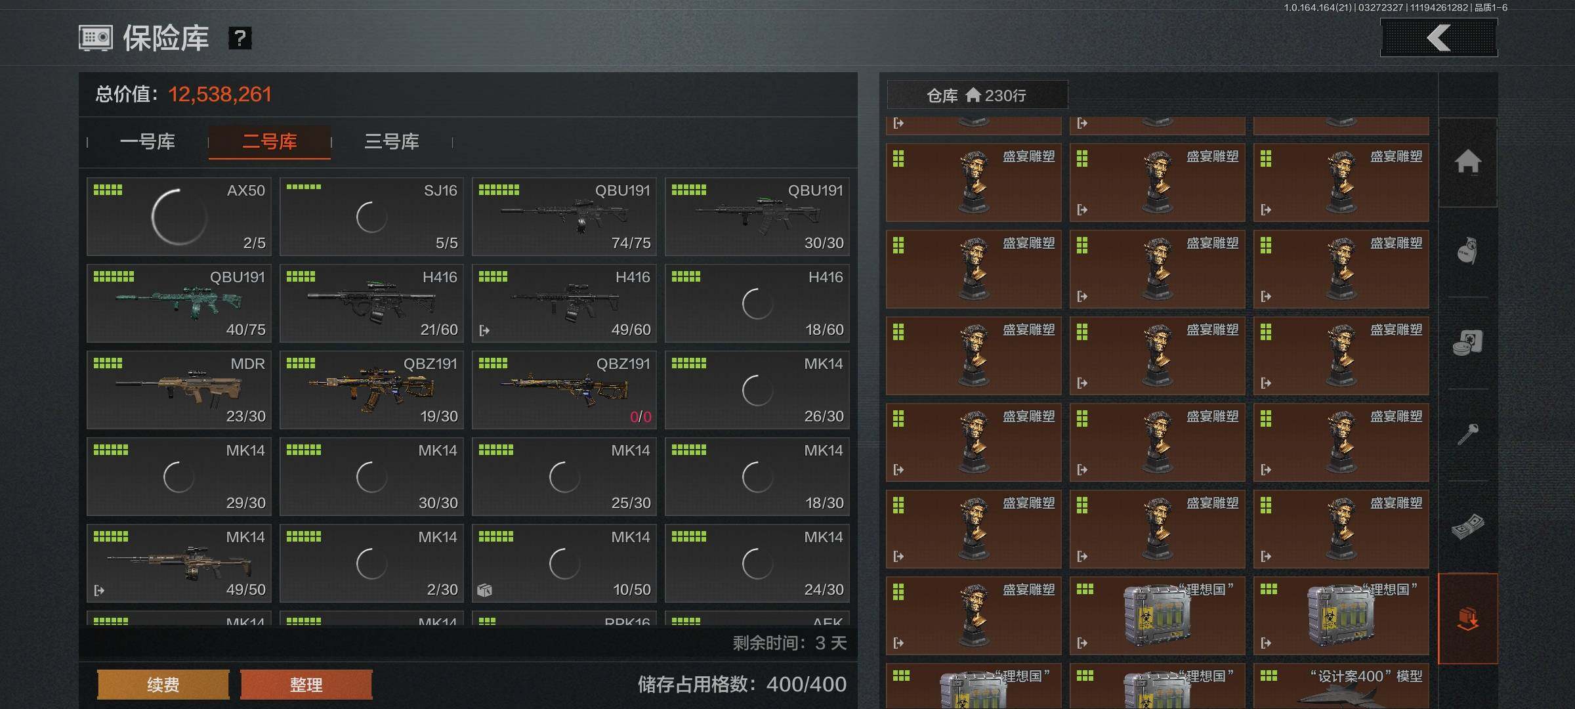Image resolution: width=1575 pixels, height=709 pixels.
Task: Click the home icon in sidebar
Action: (1467, 162)
